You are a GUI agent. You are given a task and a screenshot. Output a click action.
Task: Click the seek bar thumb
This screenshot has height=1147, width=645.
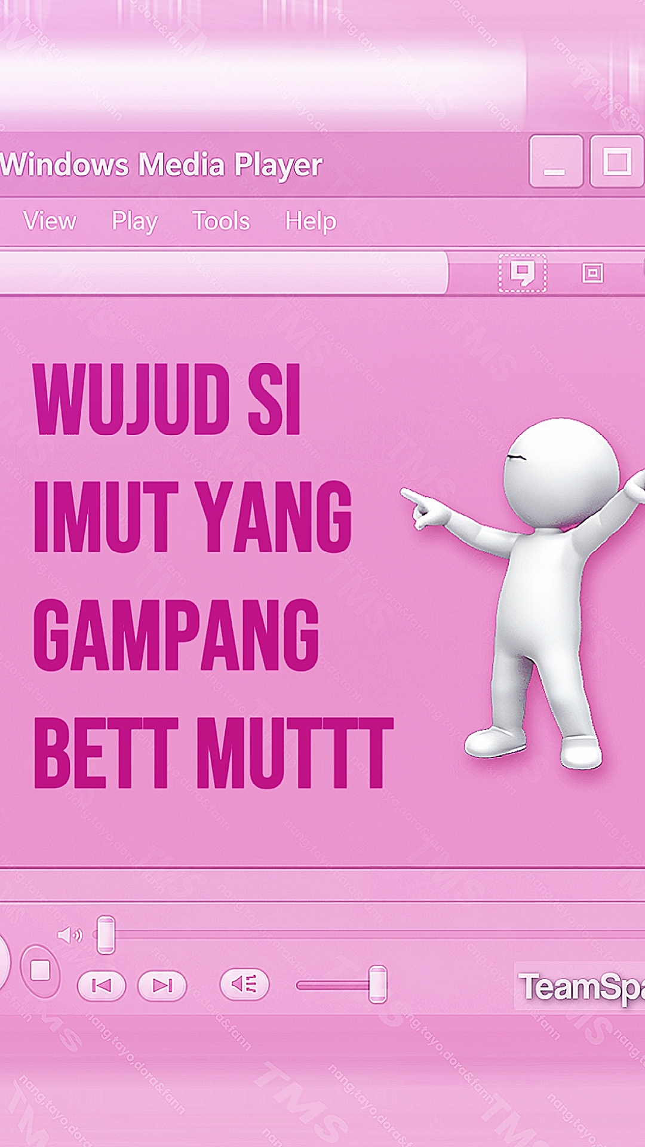(x=106, y=935)
